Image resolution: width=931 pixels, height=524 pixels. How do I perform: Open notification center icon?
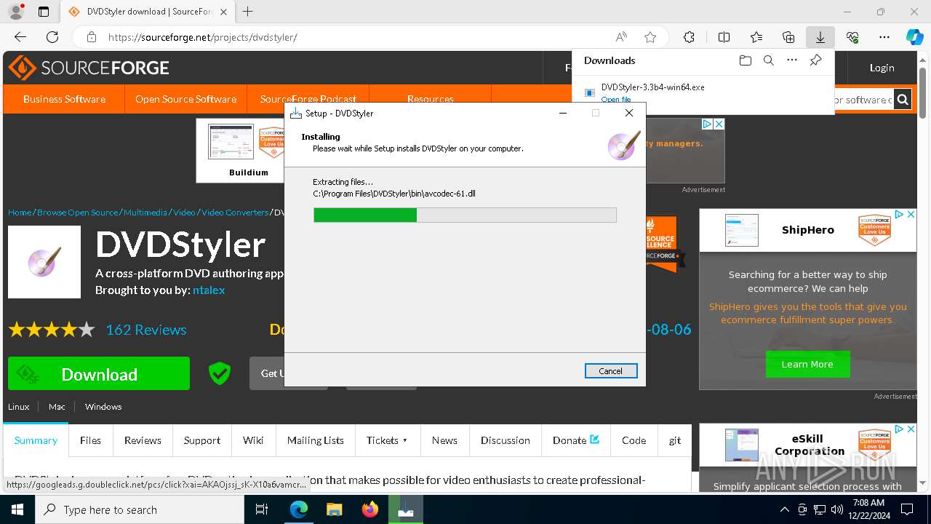907,509
